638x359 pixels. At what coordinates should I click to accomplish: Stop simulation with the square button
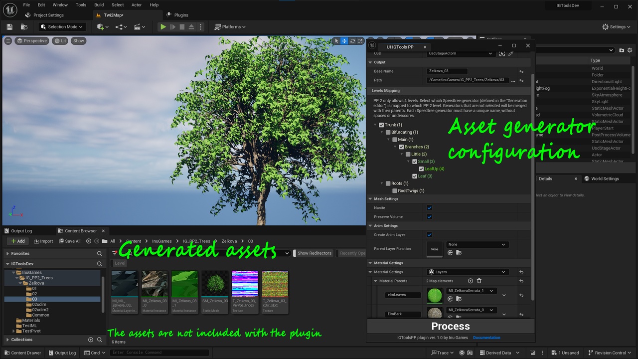[182, 27]
